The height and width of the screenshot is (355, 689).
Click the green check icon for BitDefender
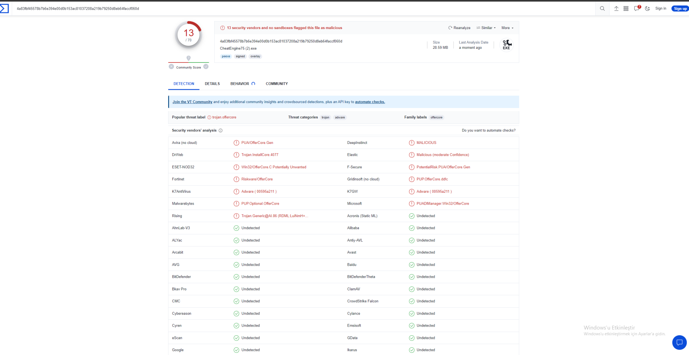(x=236, y=277)
